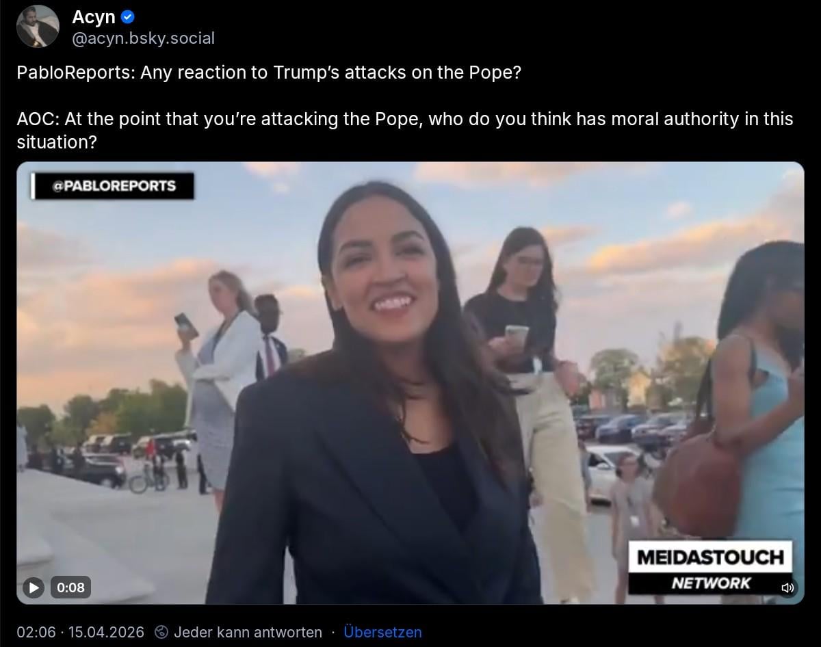
Task: Open the @acyn.bsky.social handle link
Action: tap(144, 38)
